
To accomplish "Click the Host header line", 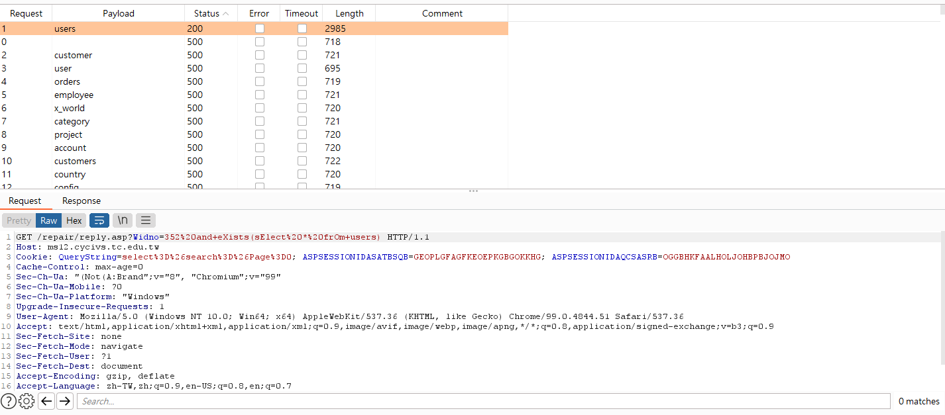I will coord(87,247).
